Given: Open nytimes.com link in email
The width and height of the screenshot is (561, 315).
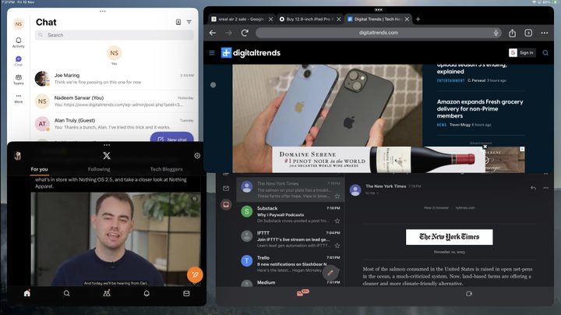Looking at the screenshot, I should 465,207.
